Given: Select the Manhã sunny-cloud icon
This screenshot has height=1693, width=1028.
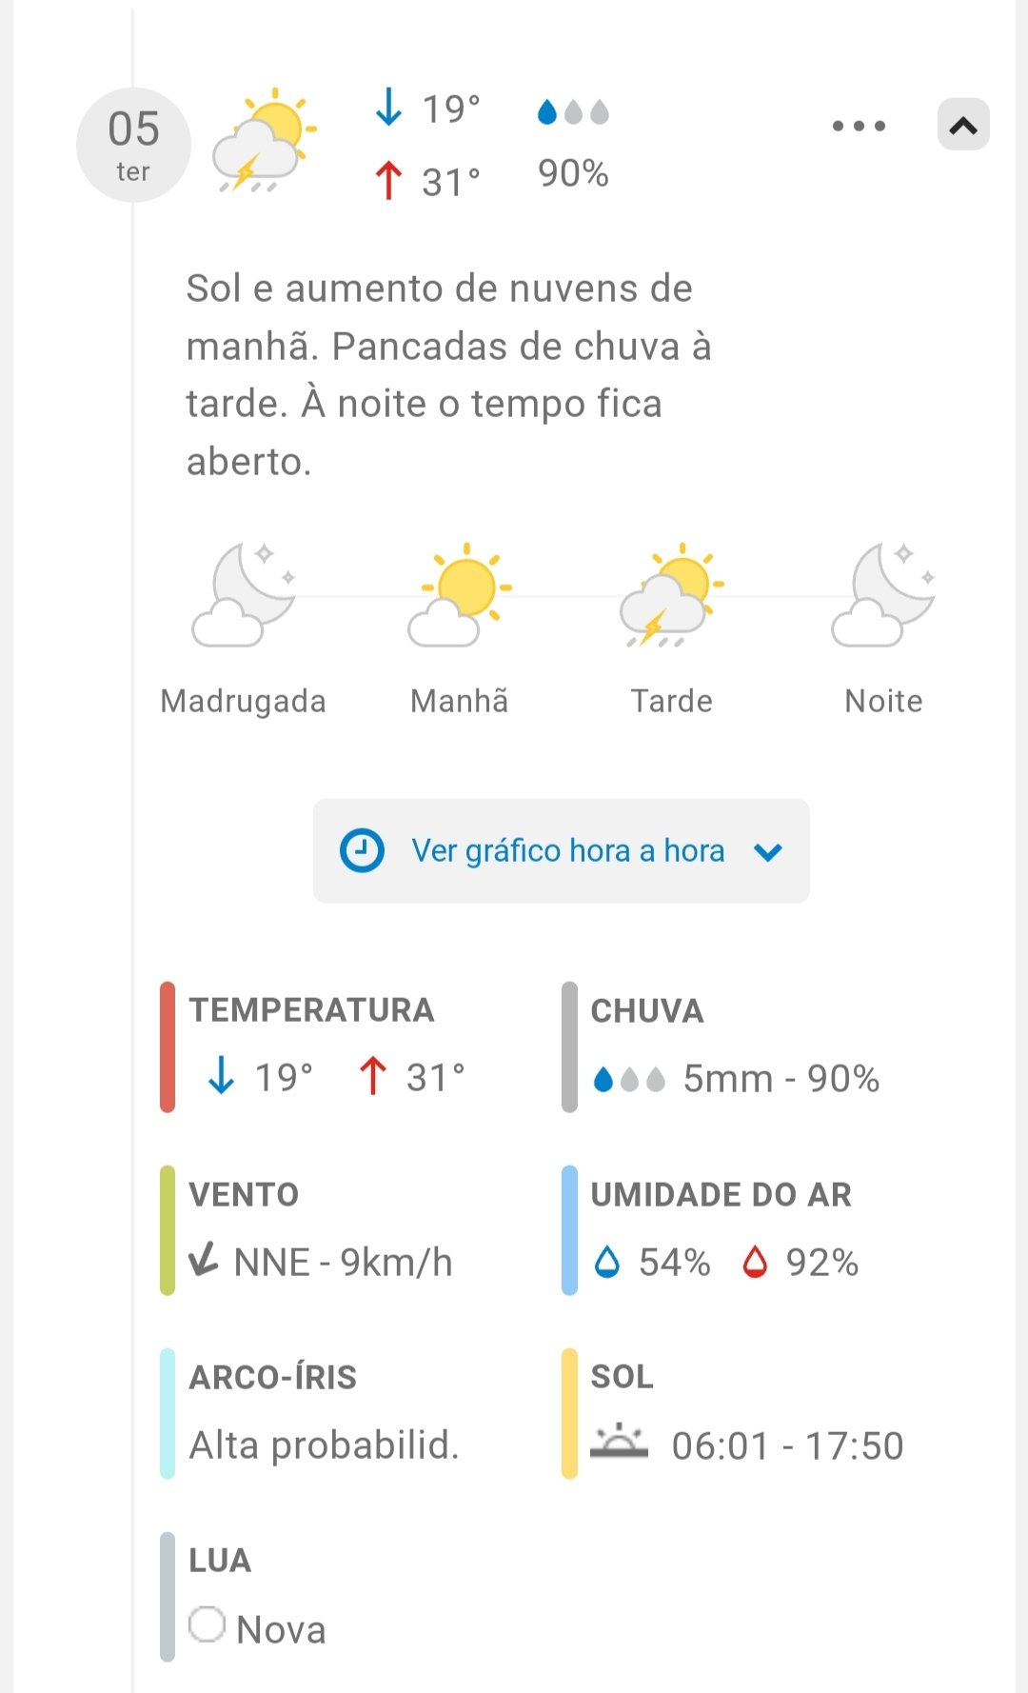Looking at the screenshot, I should pyautogui.click(x=461, y=595).
